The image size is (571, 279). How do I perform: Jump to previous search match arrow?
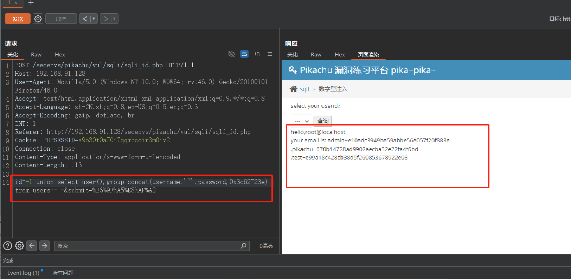[32, 246]
